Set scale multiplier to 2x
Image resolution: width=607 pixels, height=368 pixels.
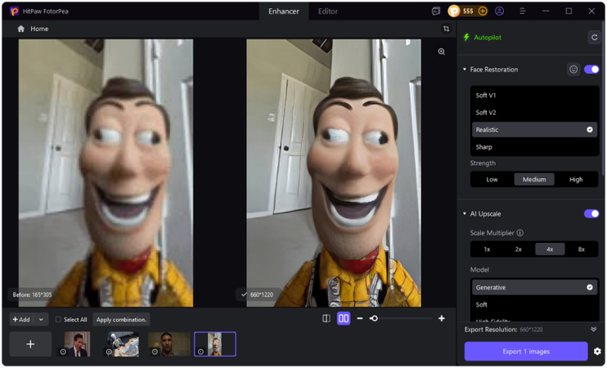click(x=519, y=249)
